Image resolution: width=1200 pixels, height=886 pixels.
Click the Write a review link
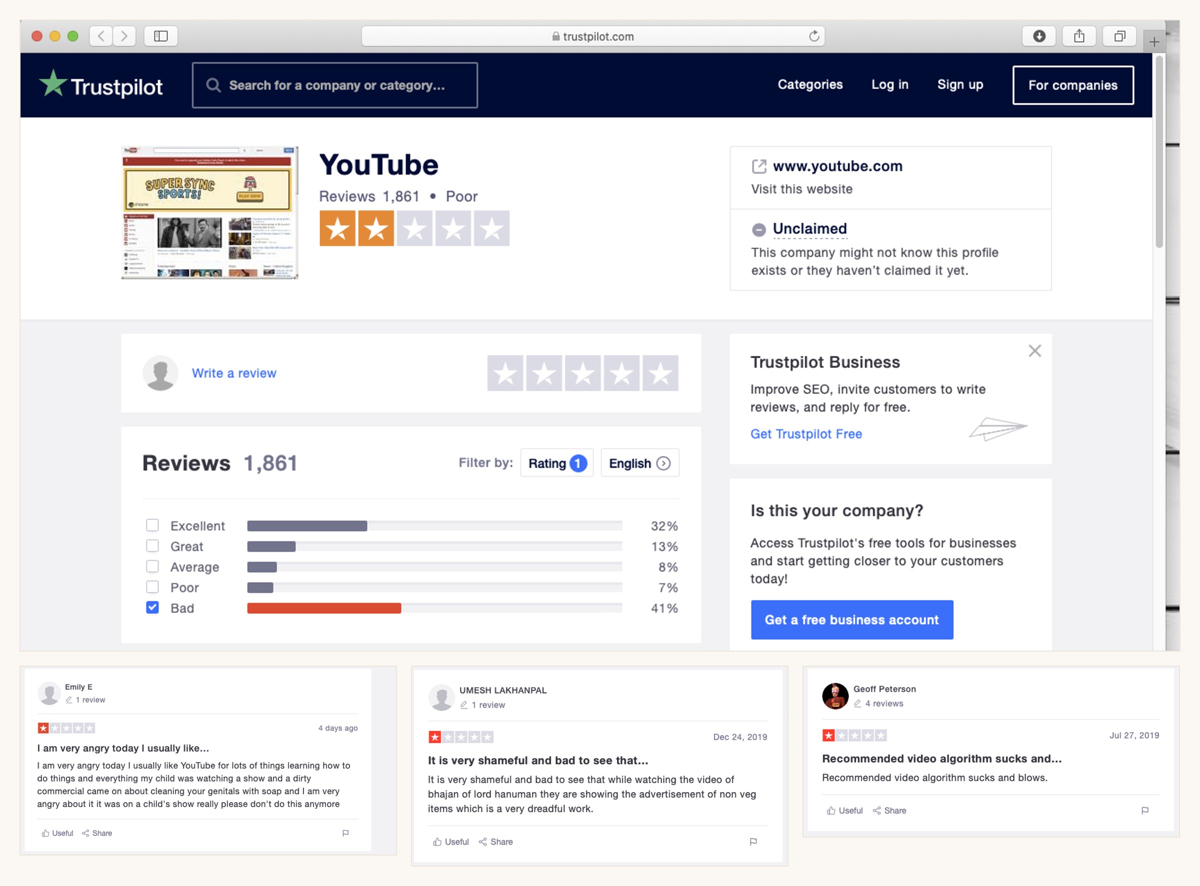[x=234, y=373]
